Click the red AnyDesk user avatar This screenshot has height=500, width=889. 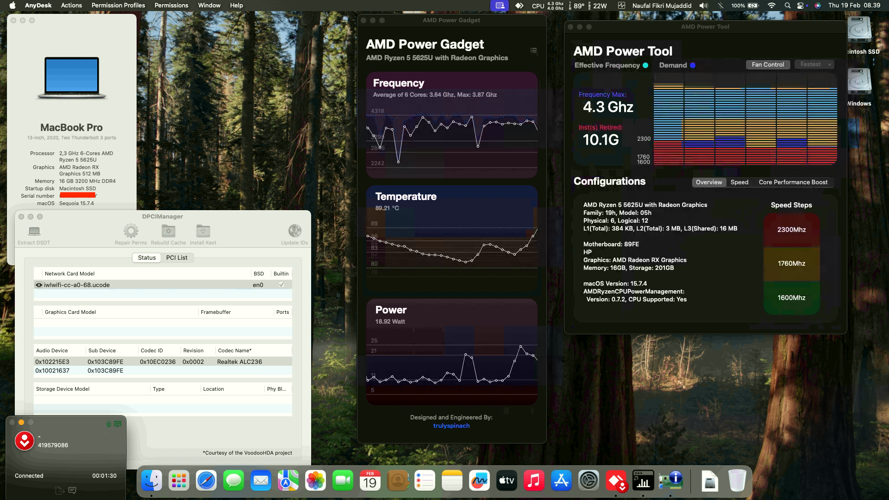coord(25,441)
